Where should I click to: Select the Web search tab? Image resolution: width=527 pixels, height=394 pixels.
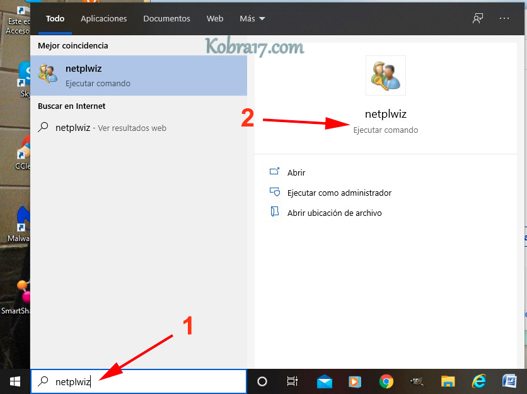tap(215, 19)
